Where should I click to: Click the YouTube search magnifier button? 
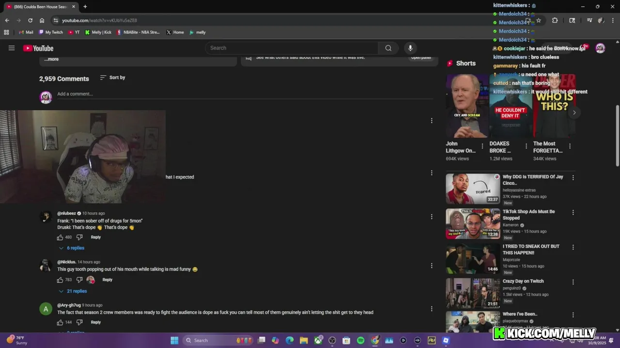click(x=388, y=48)
